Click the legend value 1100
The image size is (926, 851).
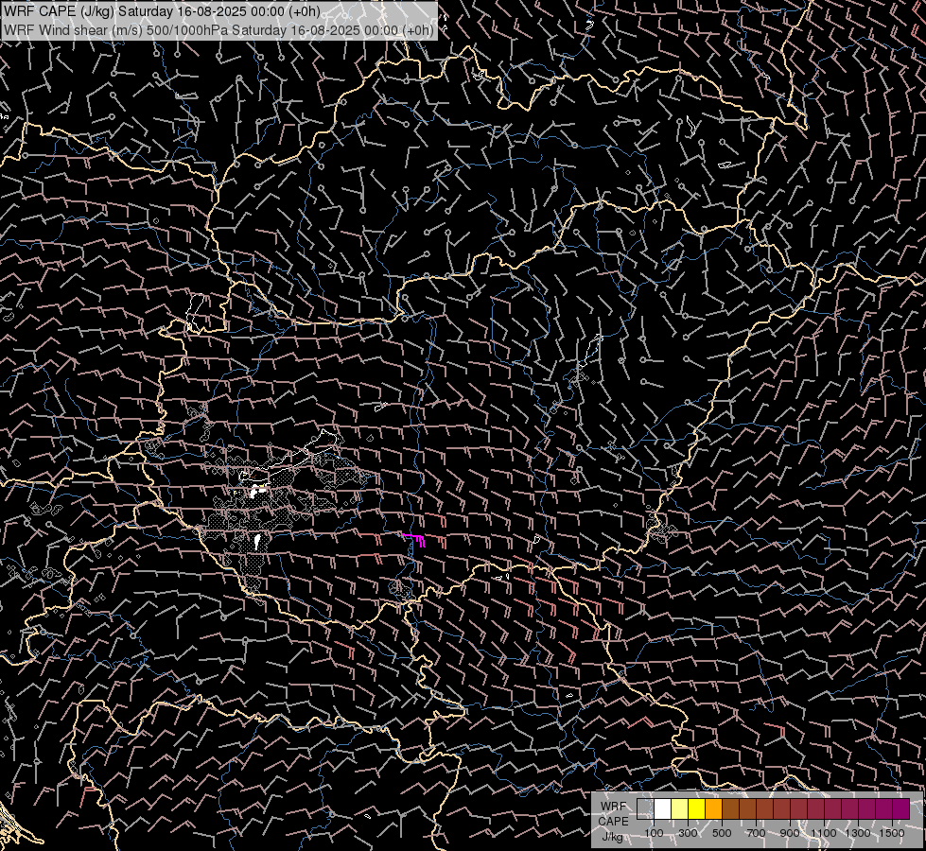click(x=823, y=833)
